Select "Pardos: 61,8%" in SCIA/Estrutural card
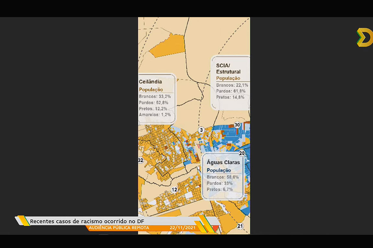This screenshot has height=248, width=373. (231, 91)
